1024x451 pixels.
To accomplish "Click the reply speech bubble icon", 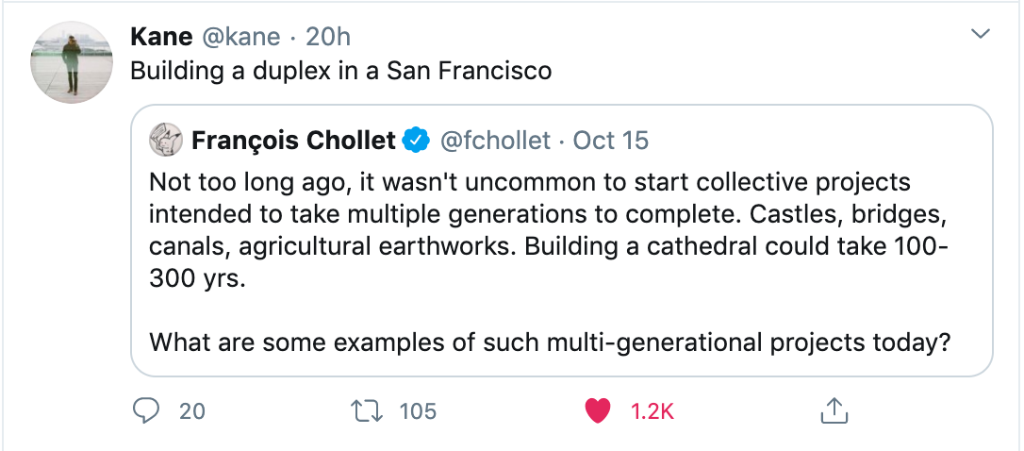I will click(x=146, y=410).
